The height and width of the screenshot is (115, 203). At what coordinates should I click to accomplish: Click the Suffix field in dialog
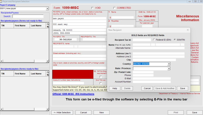pos(182,45)
